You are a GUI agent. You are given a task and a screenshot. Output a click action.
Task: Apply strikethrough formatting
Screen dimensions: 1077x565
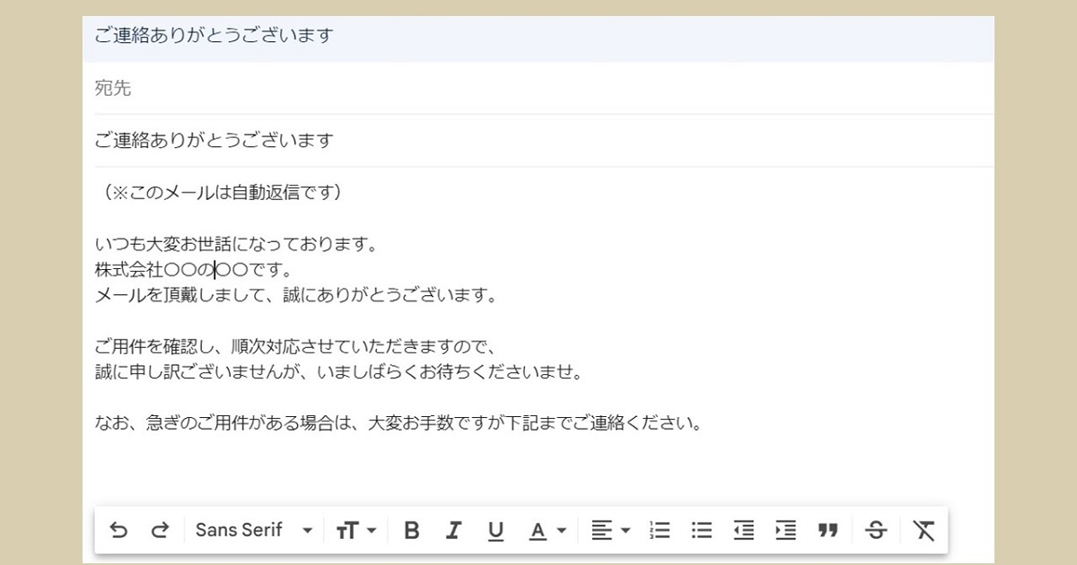click(x=875, y=530)
